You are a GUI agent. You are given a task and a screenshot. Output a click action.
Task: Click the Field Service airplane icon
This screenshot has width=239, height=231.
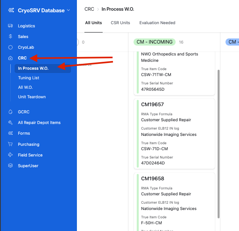click(10, 155)
